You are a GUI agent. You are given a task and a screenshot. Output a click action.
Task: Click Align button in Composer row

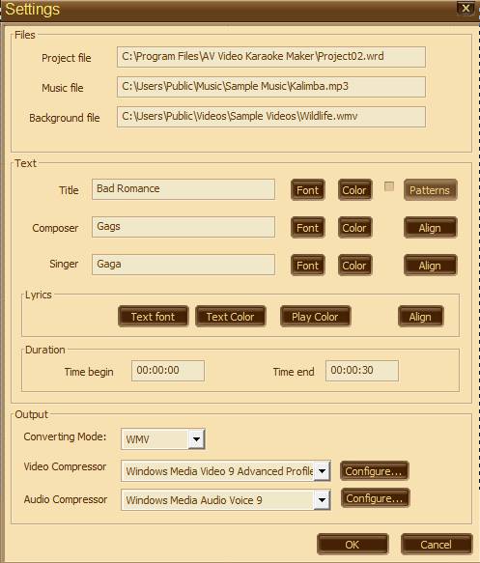click(430, 228)
